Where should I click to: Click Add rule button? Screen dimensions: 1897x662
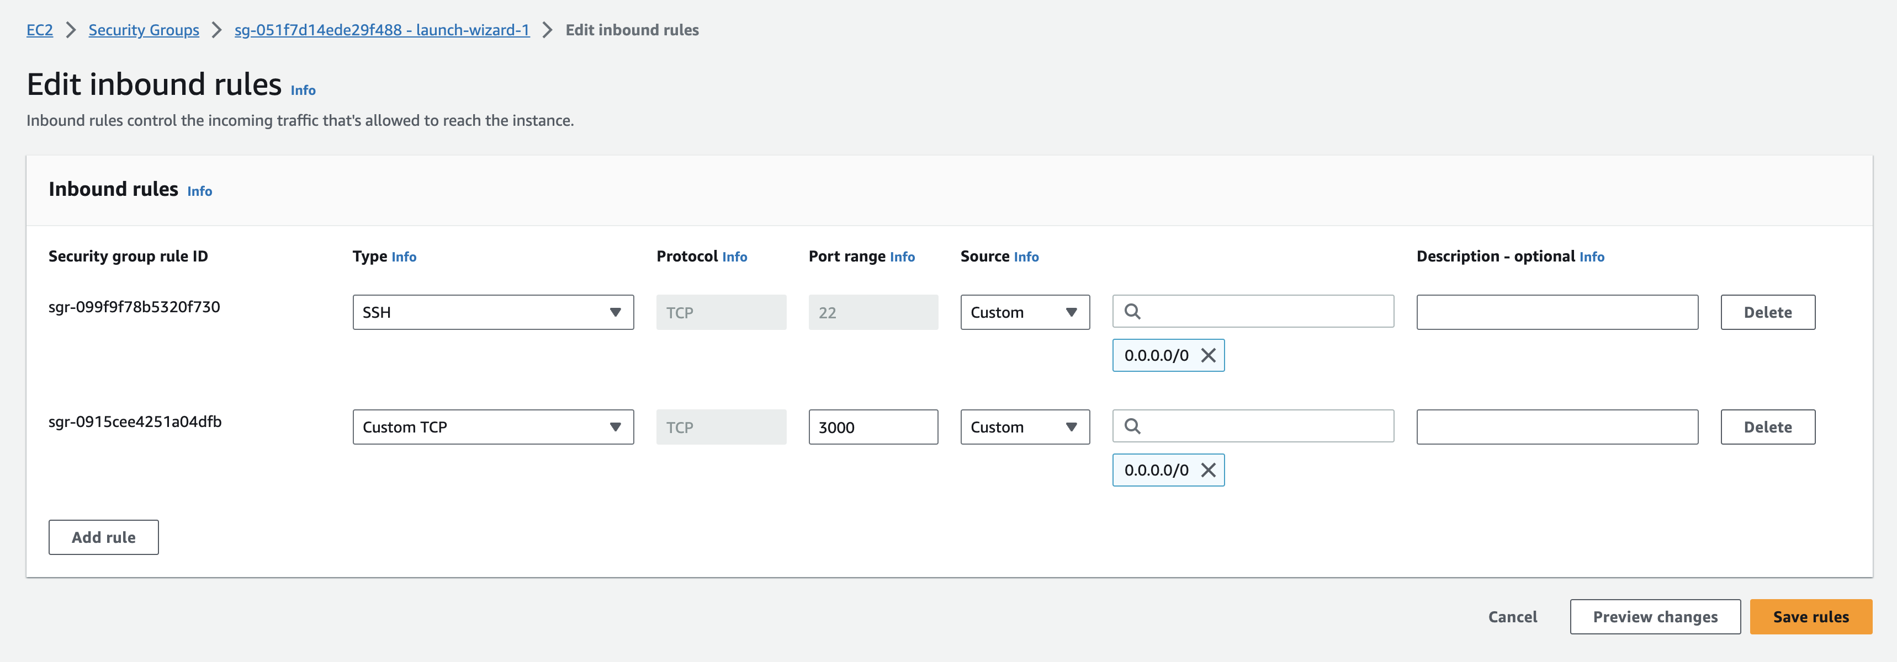coord(104,538)
